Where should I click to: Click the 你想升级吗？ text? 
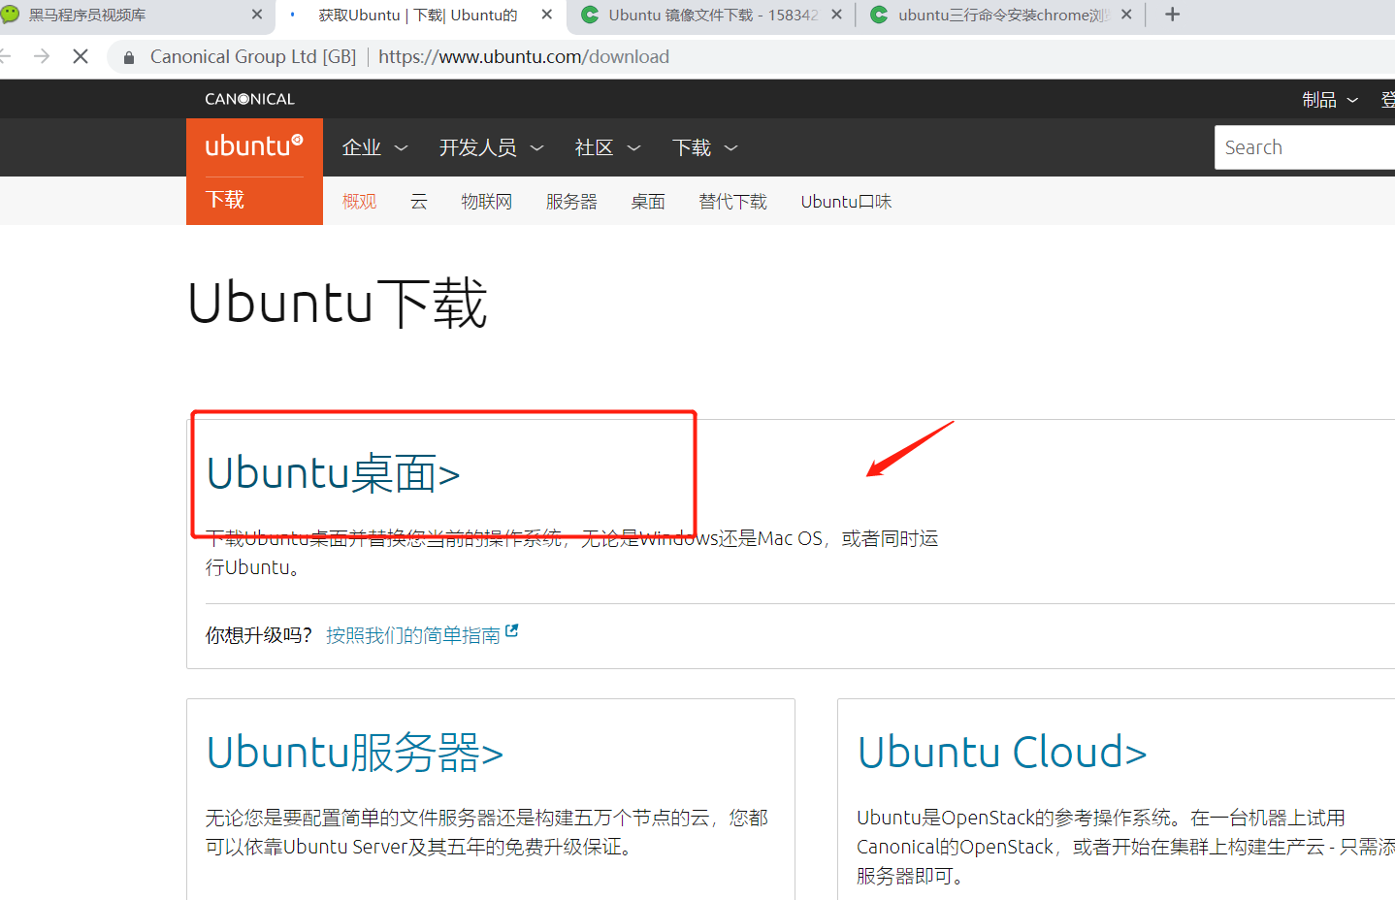(259, 635)
